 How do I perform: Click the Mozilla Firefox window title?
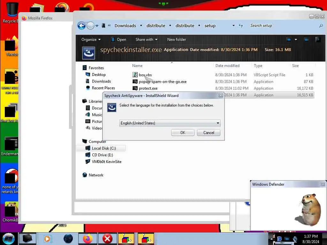pos(40,18)
